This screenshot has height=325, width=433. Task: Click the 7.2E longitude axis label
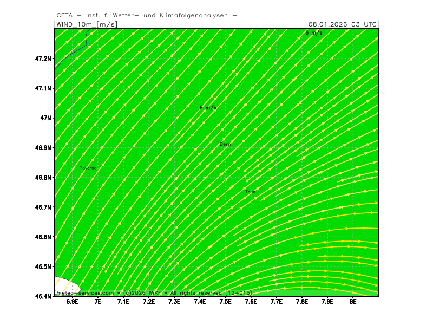coord(149,301)
